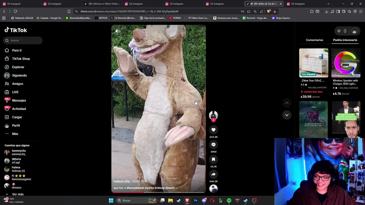Viewport: 365px width, 205px height.
Task: Open the profile avatar menu
Action: pyautogui.click(x=354, y=31)
